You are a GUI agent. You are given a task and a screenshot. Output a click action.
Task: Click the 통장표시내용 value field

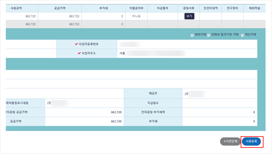coord(84,103)
